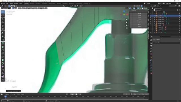This screenshot has width=181, height=102.
Task: Select the Extrude Region tool
Action: pyautogui.click(x=3, y=44)
